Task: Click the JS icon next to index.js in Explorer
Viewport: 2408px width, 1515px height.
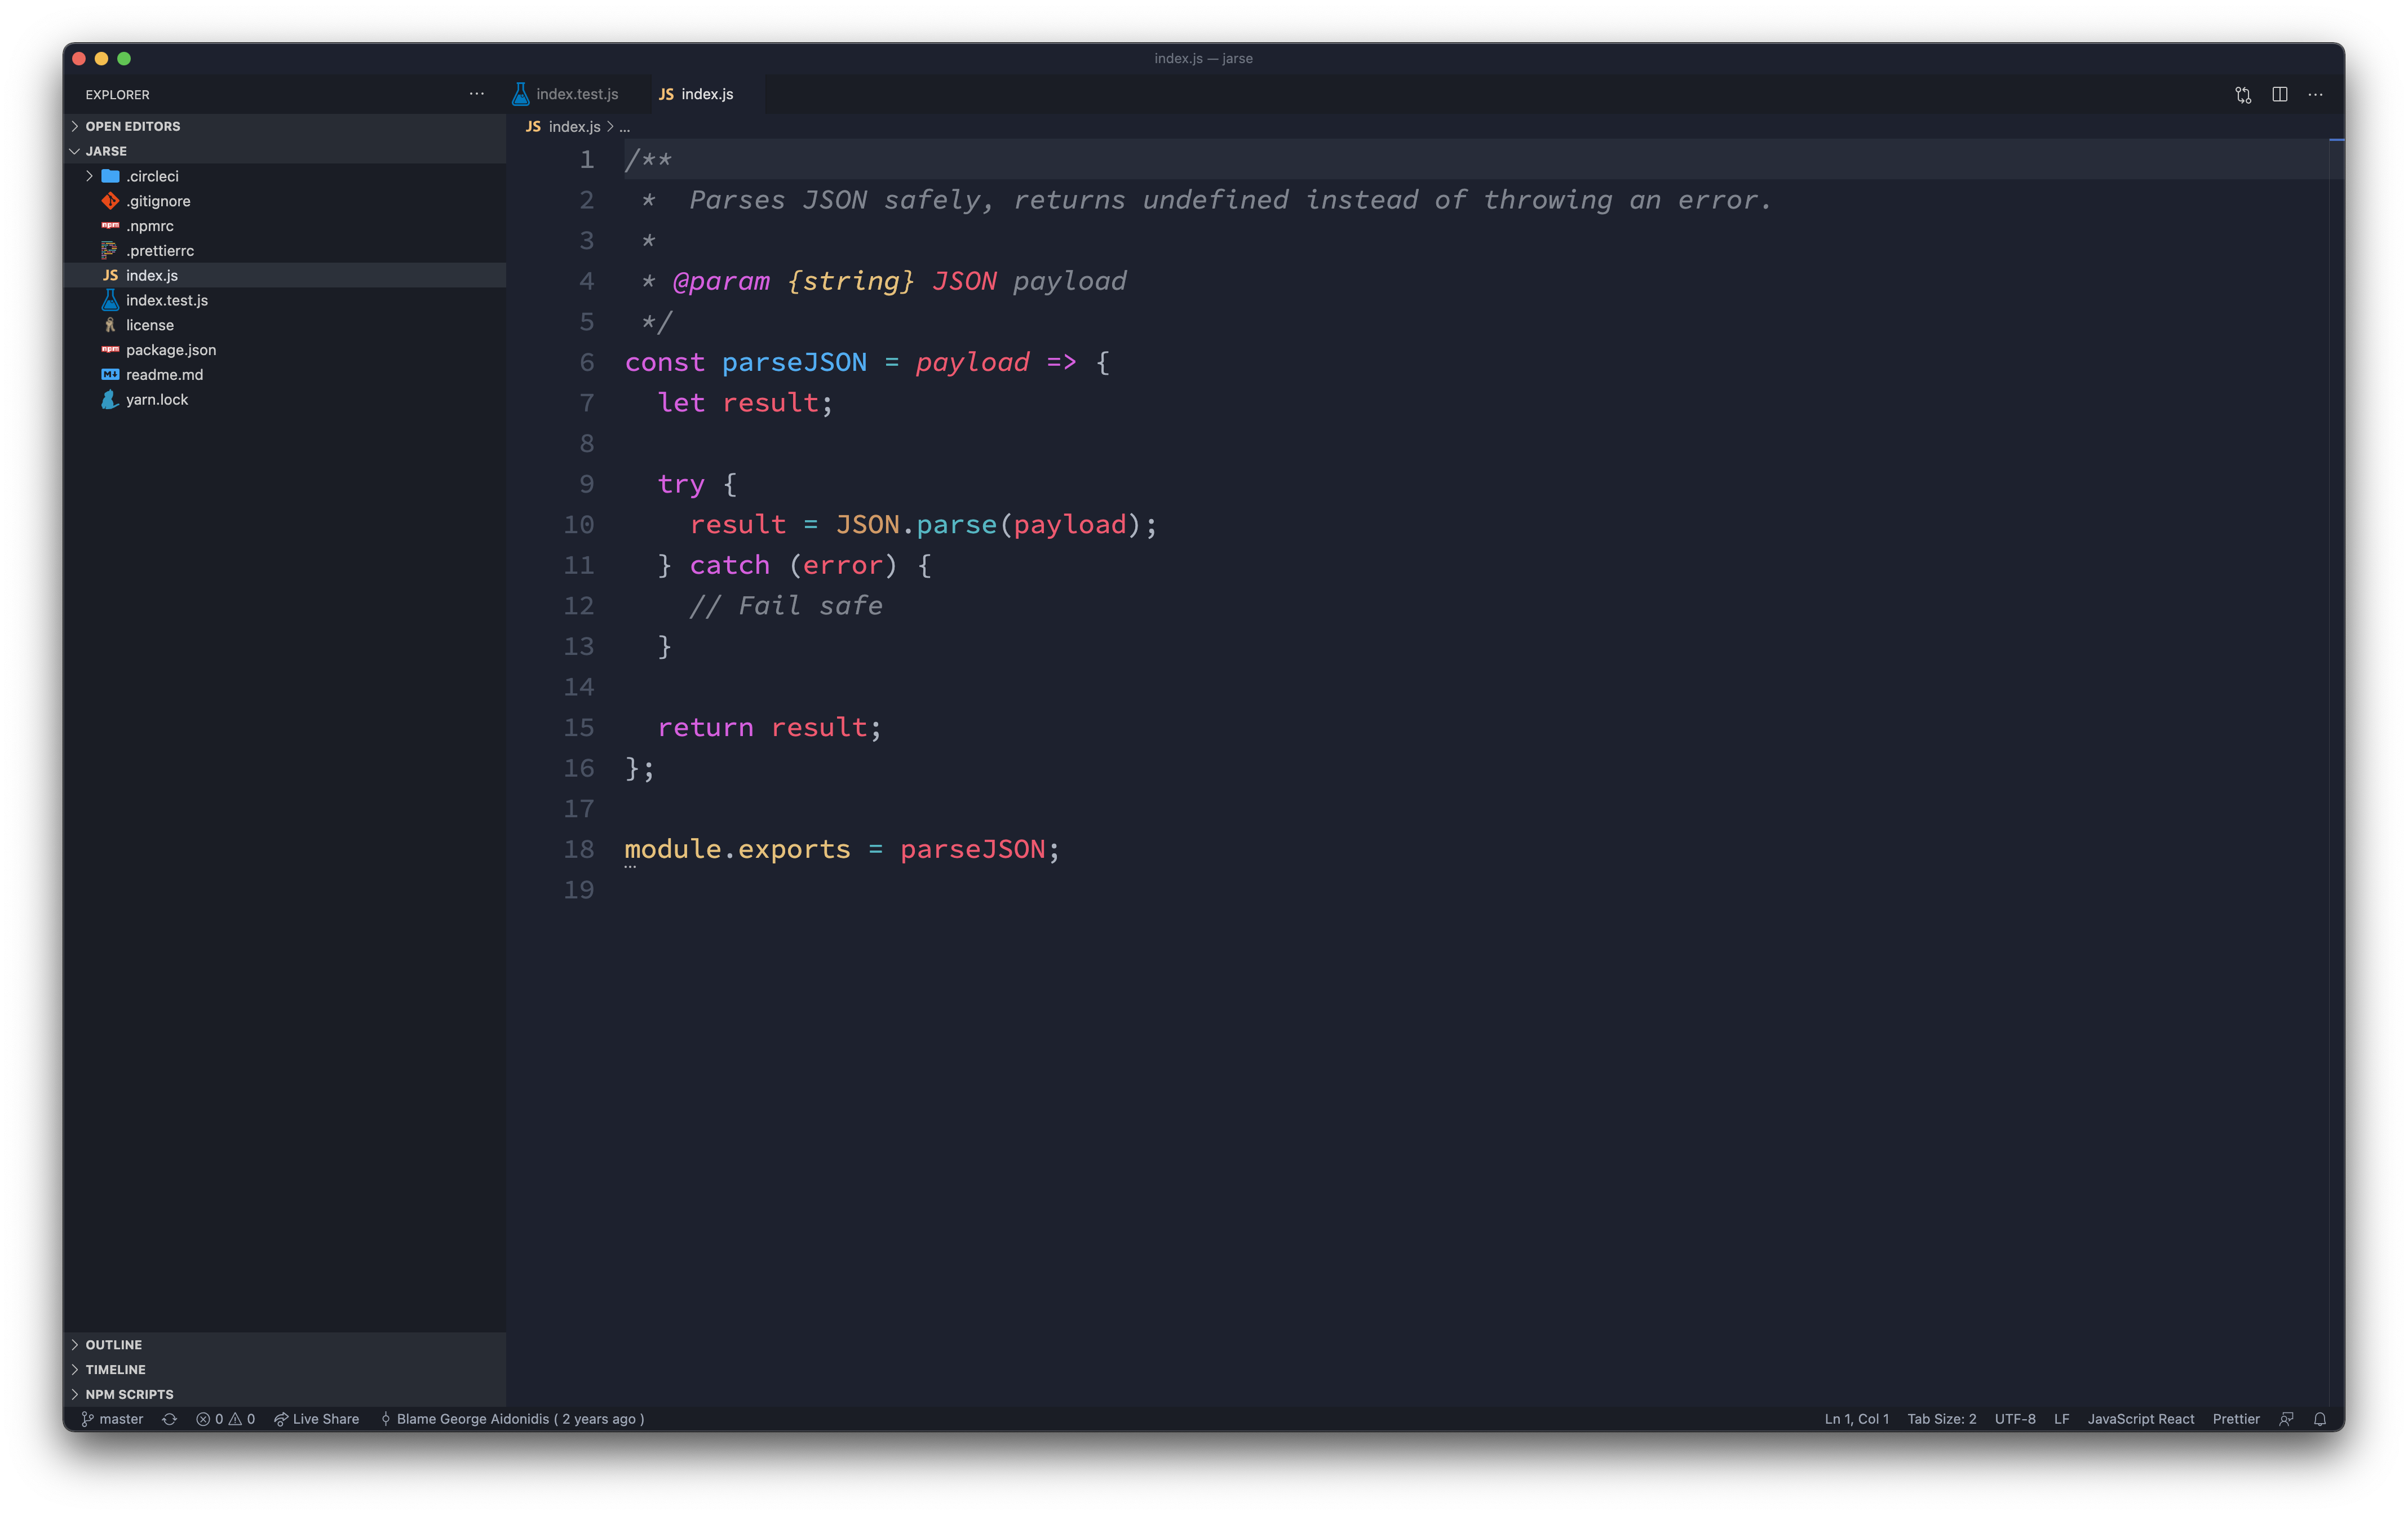Action: 111,275
